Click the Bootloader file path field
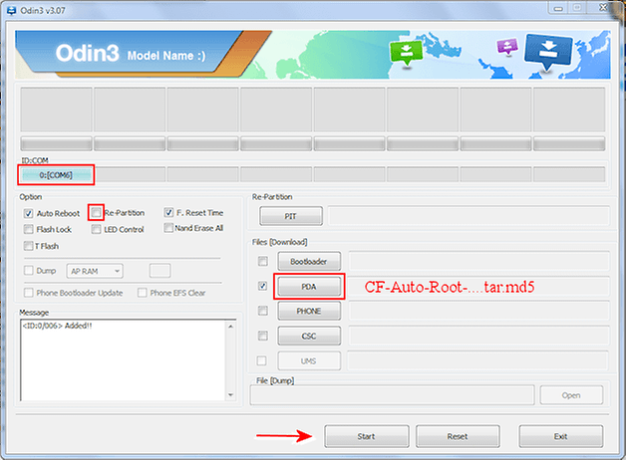Screen dimensions: 626x460 point(479,261)
